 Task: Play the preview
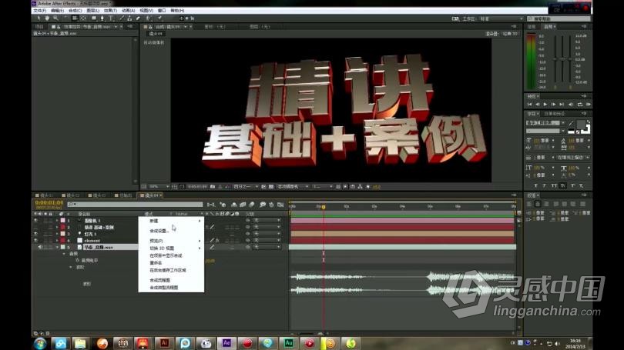(x=545, y=104)
